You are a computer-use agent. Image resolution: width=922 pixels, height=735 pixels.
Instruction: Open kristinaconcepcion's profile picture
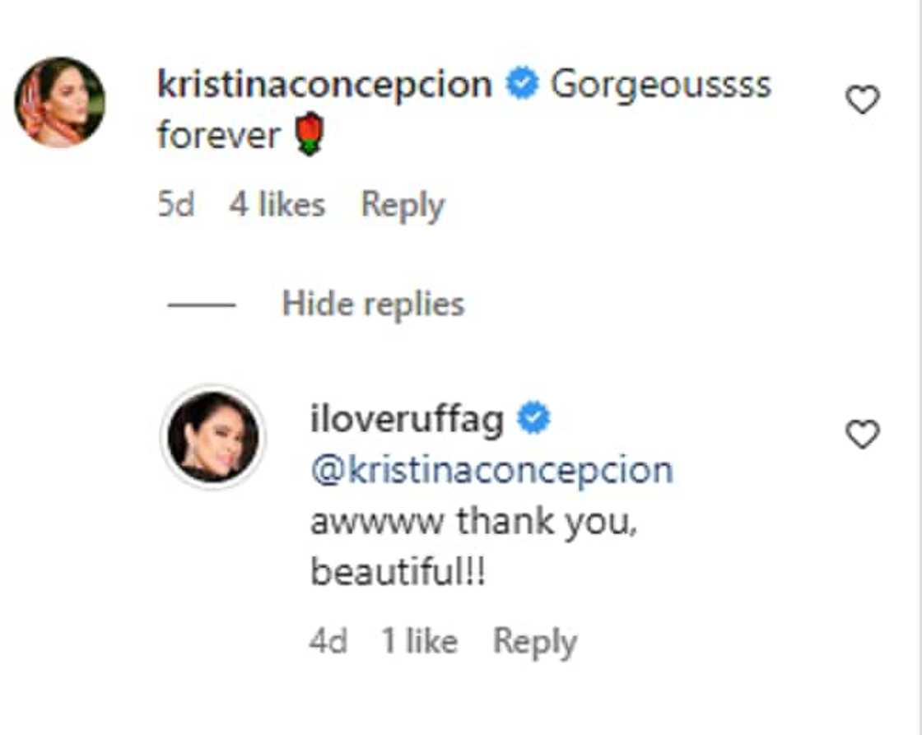point(60,102)
